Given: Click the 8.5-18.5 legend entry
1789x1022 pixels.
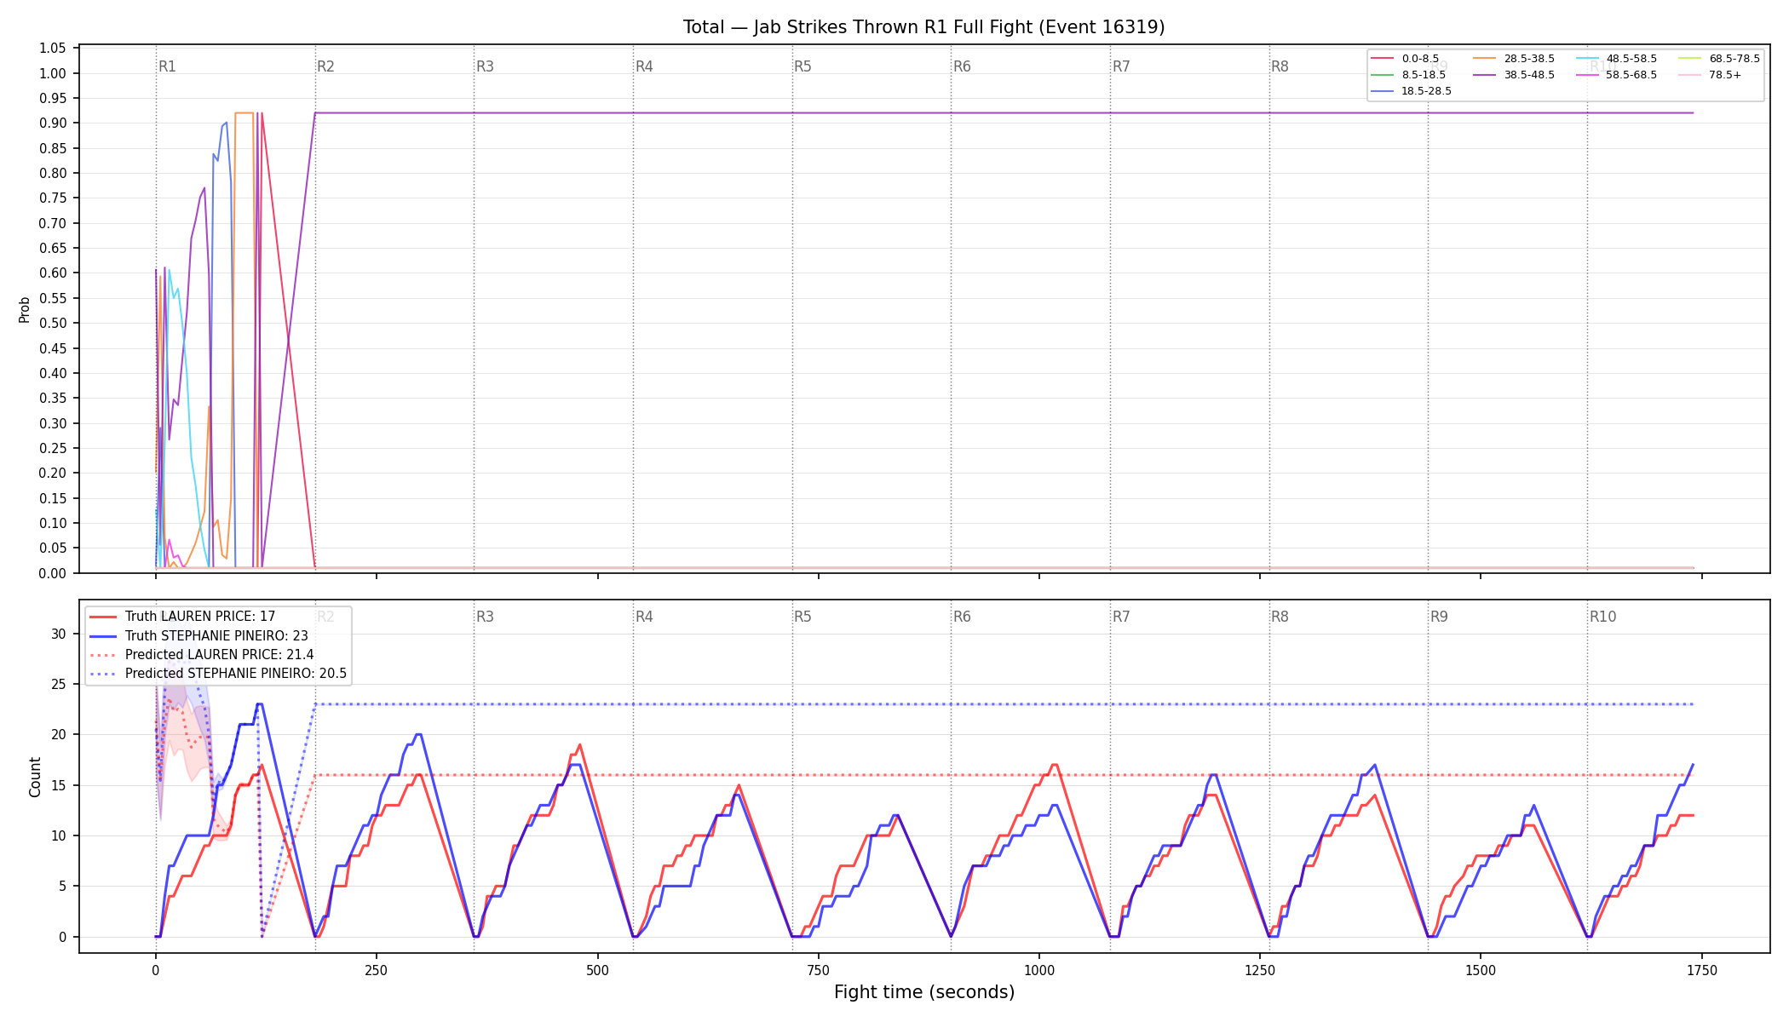Looking at the screenshot, I should 1408,75.
